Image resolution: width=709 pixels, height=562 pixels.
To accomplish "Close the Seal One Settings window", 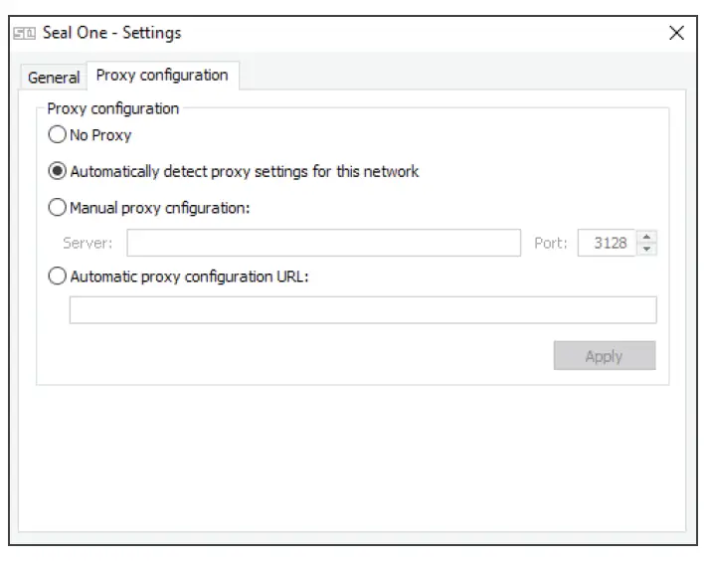I will pyautogui.click(x=677, y=33).
